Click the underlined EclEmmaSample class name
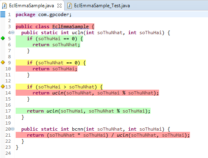Viewport: 208px width, 158px height. (x=70, y=27)
